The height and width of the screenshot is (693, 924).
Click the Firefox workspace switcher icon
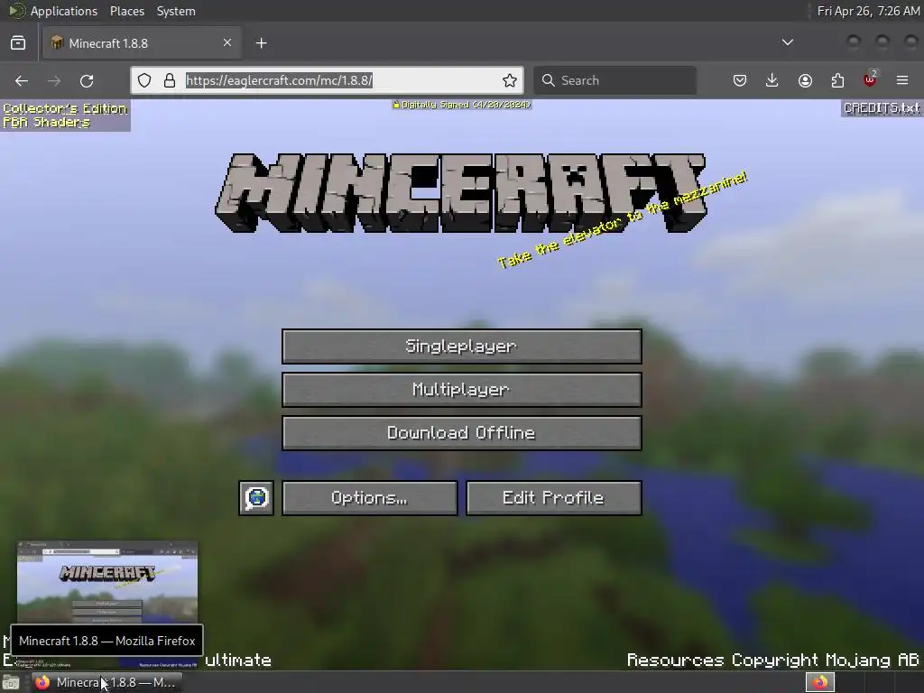[x=820, y=682]
